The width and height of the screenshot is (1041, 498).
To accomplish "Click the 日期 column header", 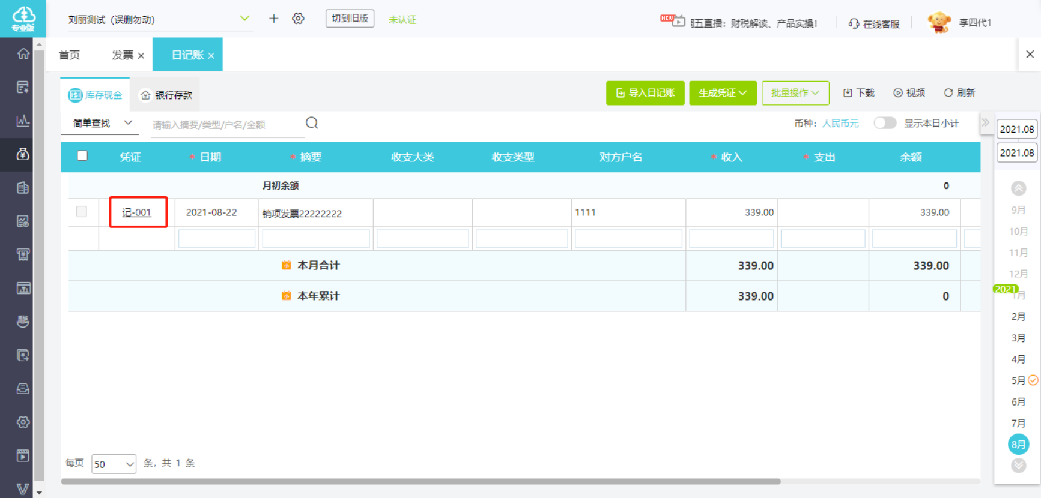I will coord(210,157).
